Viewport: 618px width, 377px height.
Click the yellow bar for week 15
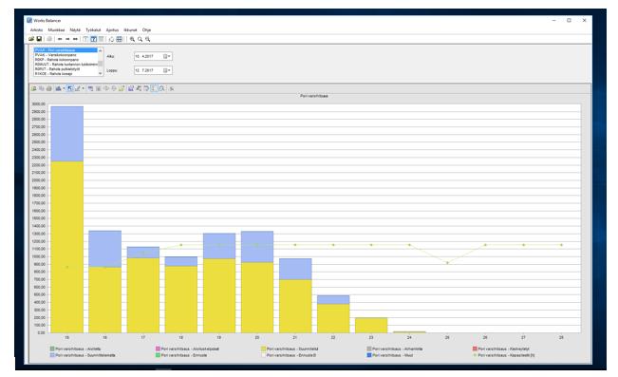click(67, 247)
